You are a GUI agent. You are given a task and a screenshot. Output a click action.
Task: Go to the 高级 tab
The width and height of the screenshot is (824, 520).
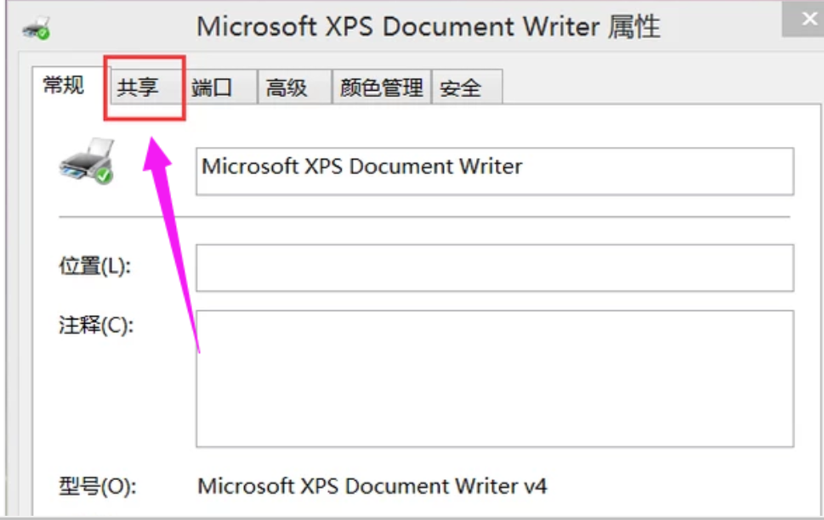pyautogui.click(x=287, y=88)
